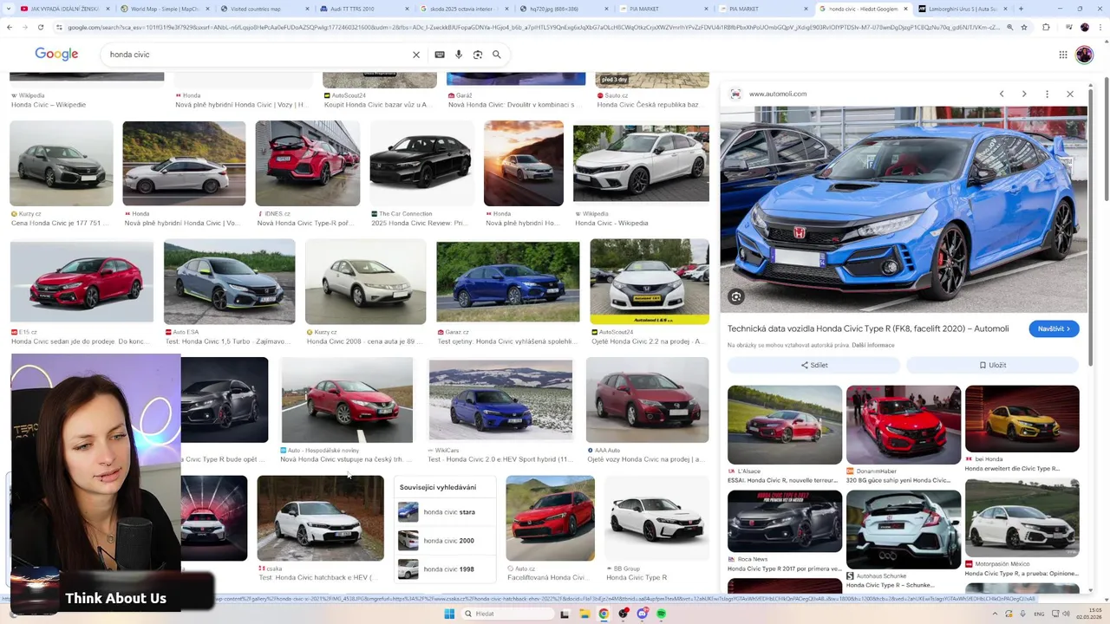Open the AAA Auto red Civic result
The image size is (1110, 624).
pos(647,400)
